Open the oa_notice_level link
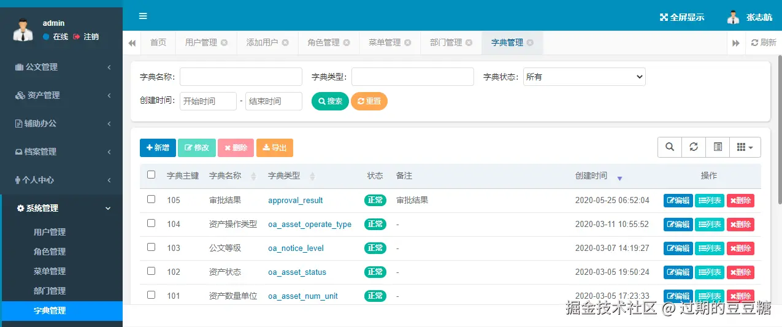Viewport: 782px width, 327px height. (x=296, y=248)
